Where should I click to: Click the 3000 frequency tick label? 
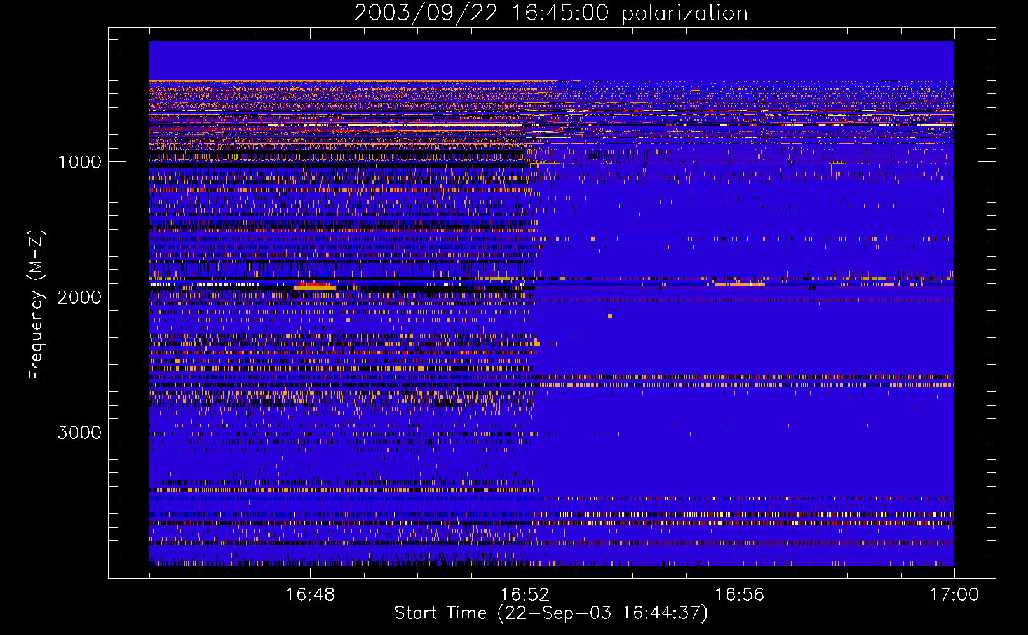(x=79, y=432)
